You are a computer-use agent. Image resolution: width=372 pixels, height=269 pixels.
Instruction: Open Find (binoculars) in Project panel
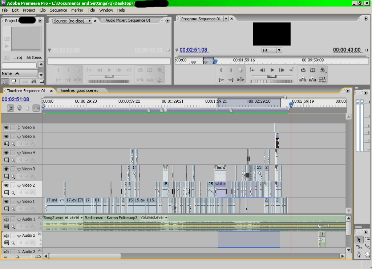coord(34,81)
